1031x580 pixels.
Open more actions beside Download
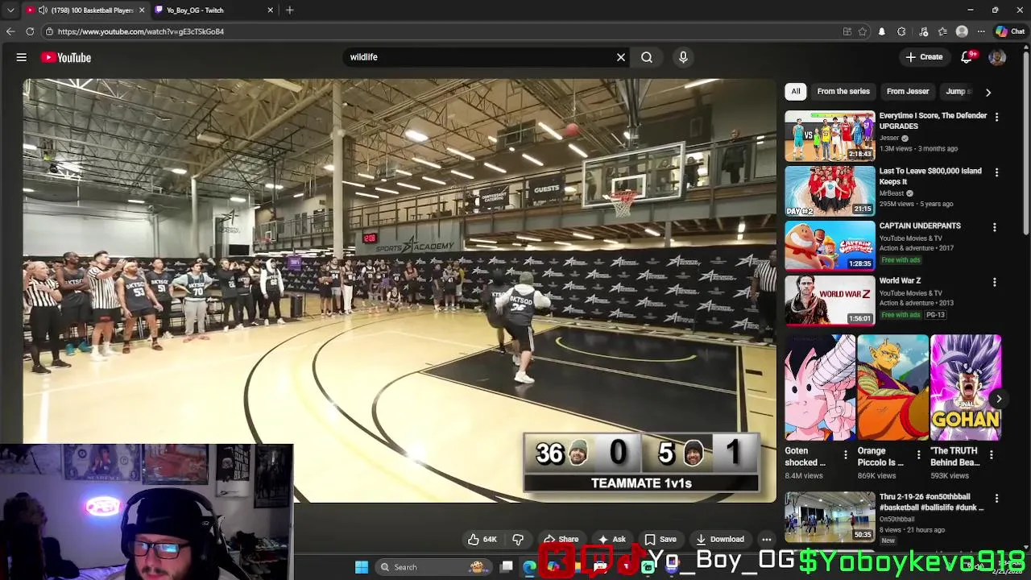[767, 540]
